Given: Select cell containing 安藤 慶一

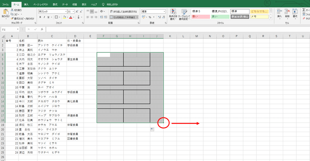Looking at the screenshot, I should pyautogui.click(x=28, y=45).
